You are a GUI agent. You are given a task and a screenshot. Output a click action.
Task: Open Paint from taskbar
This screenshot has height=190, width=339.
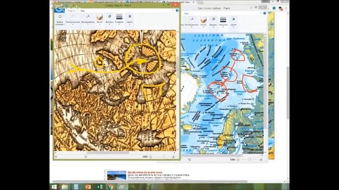pos(123,187)
